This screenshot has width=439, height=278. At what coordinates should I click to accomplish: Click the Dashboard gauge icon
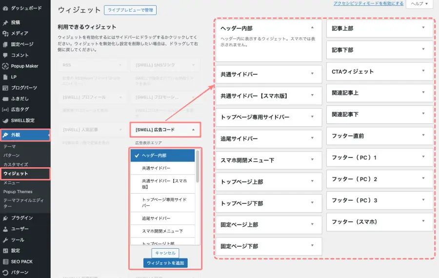coord(5,8)
